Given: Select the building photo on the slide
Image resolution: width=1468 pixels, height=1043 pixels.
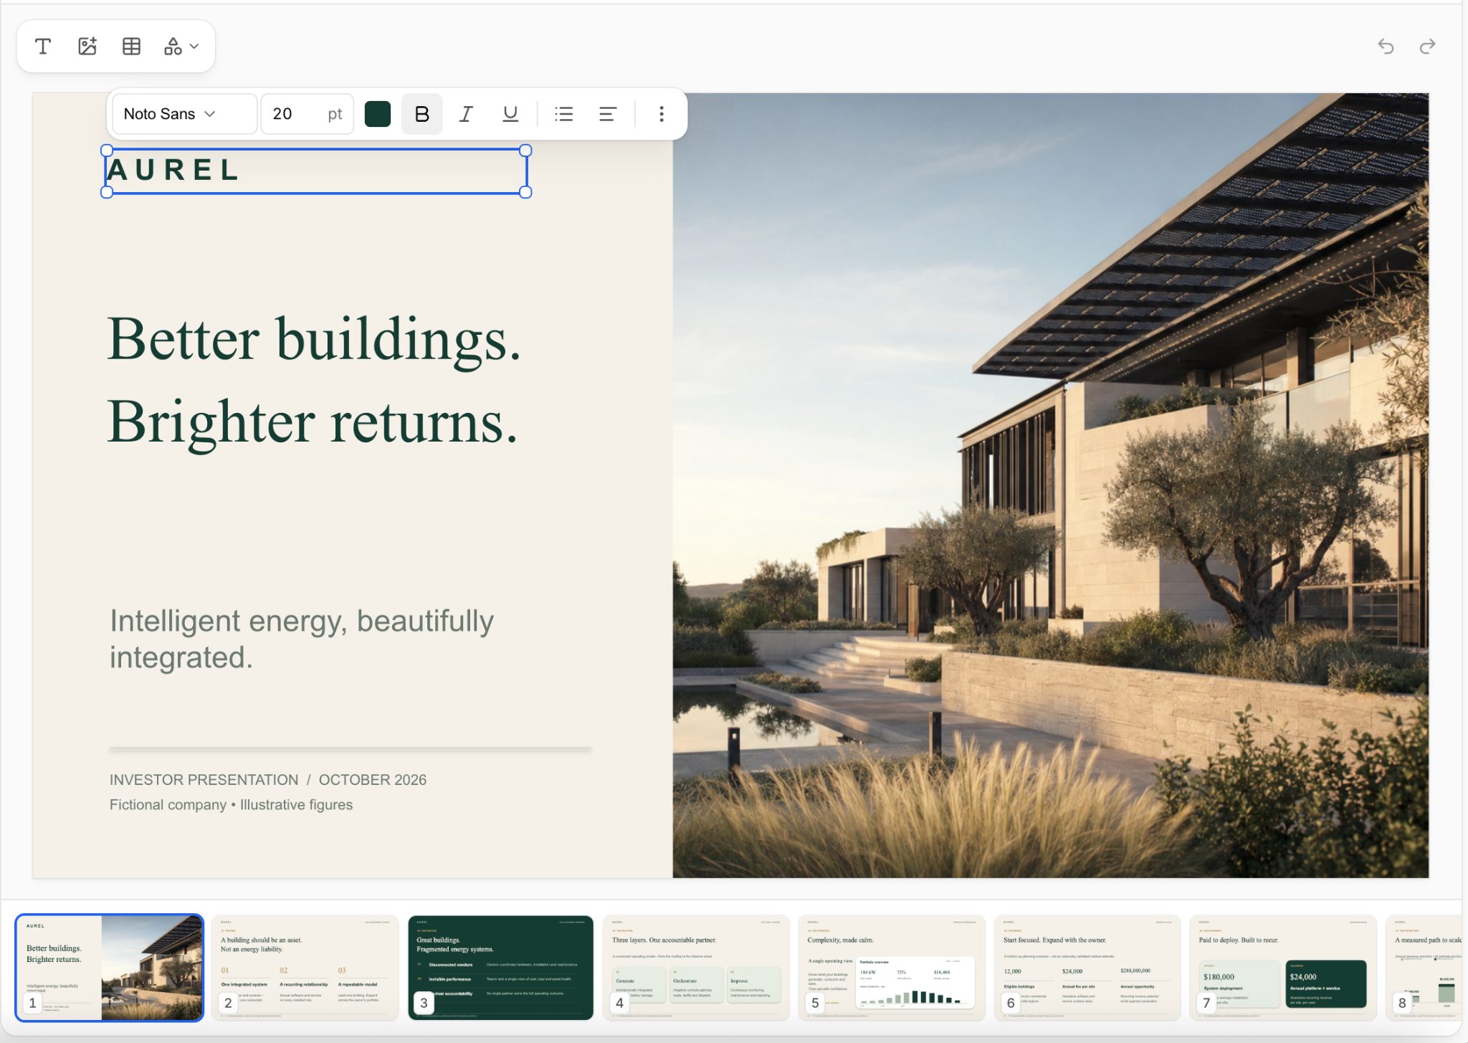Looking at the screenshot, I should (x=1050, y=485).
